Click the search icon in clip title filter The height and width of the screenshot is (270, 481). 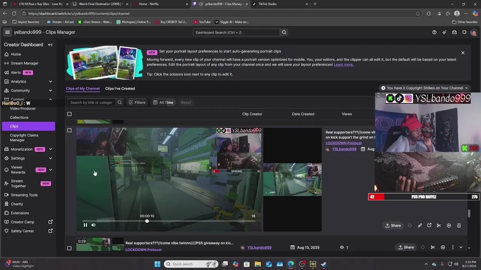point(119,102)
